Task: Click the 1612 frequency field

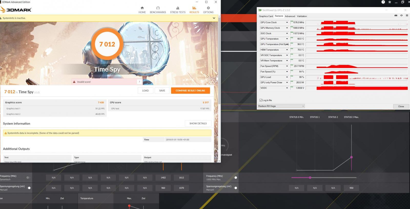Action: point(181,178)
